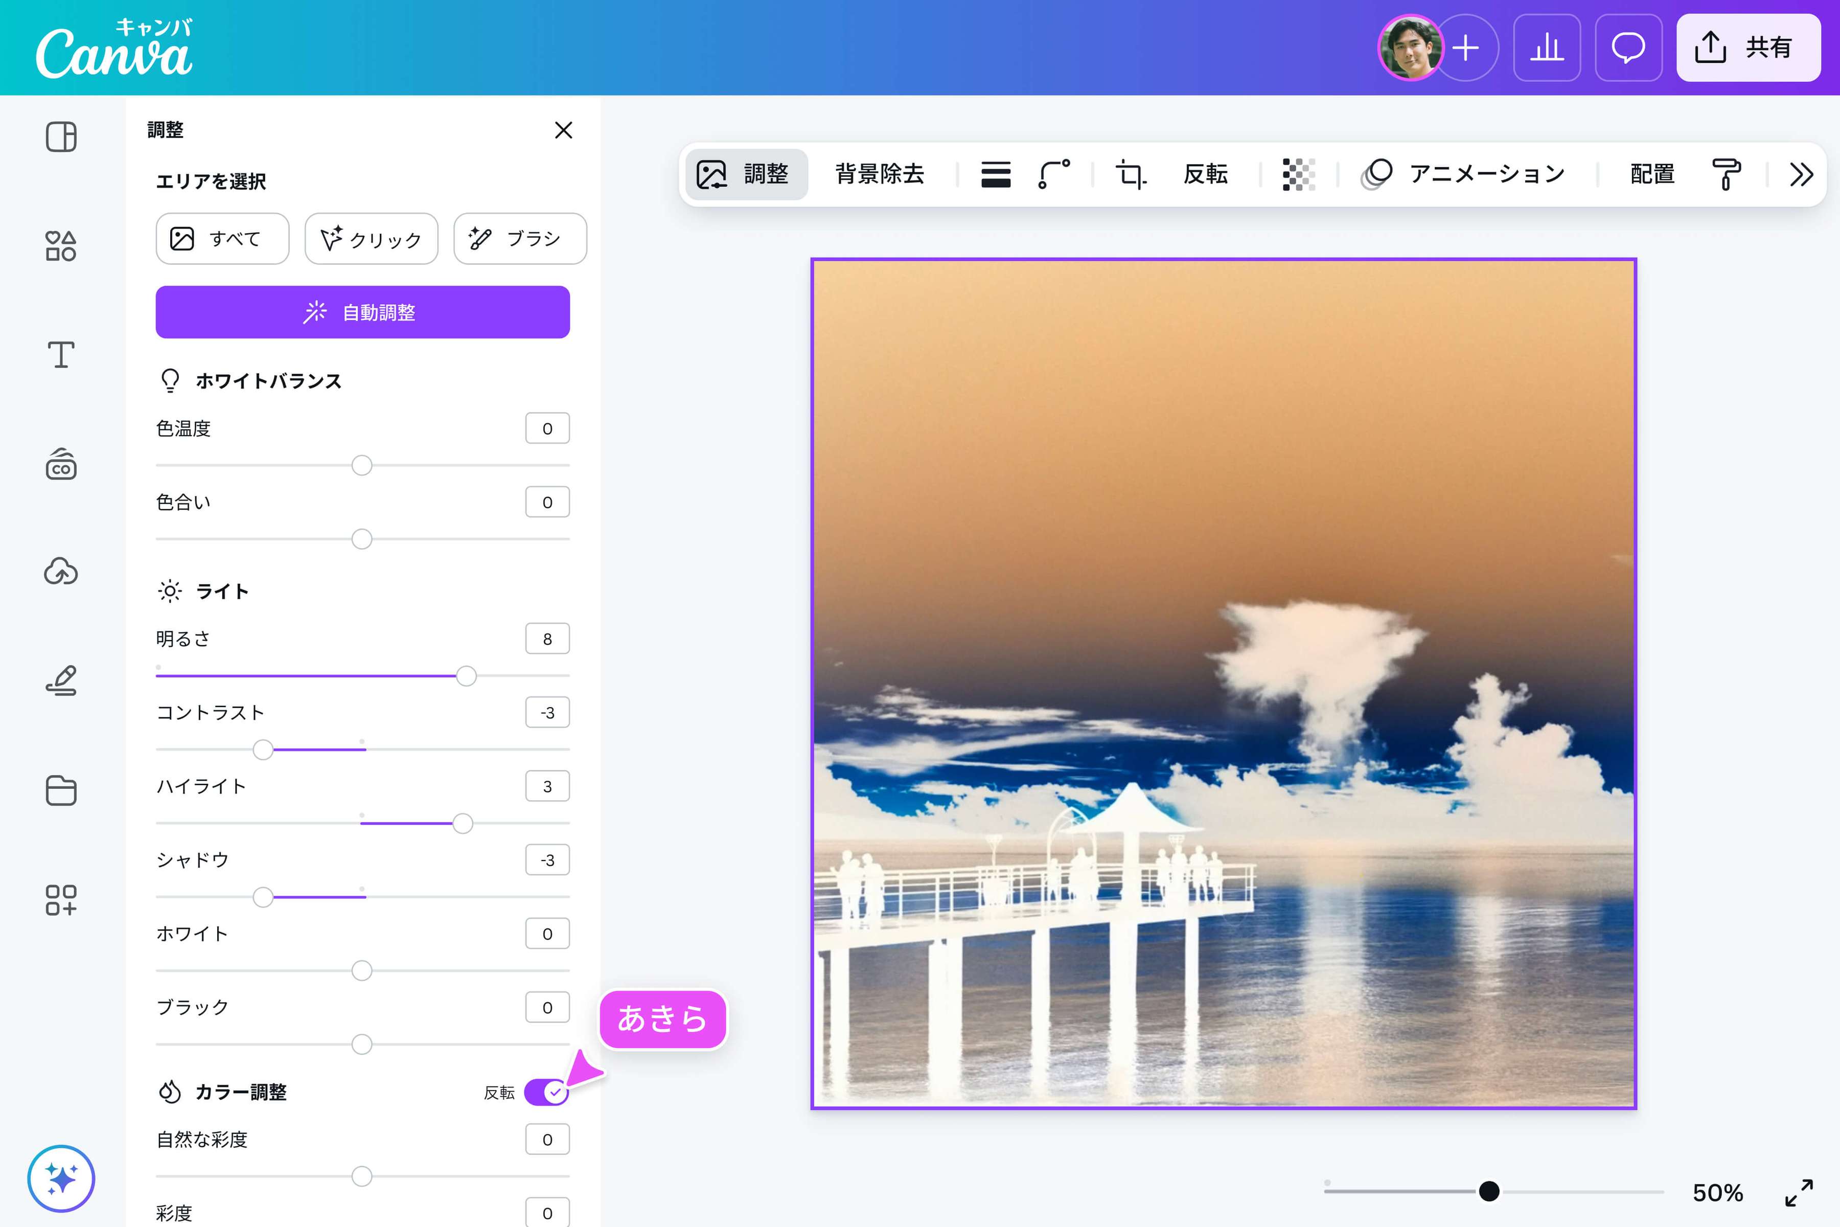Open corner rounding tool
This screenshot has width=1840, height=1227.
[x=1054, y=174]
